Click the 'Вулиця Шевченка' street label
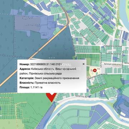129x129 pixels. [113, 64]
